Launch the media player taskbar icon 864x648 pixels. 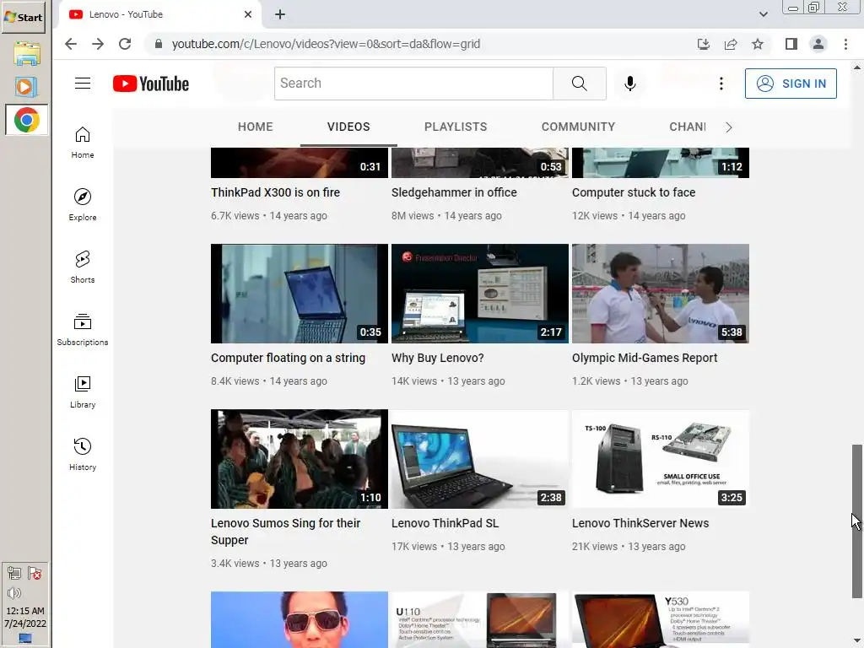click(26, 87)
